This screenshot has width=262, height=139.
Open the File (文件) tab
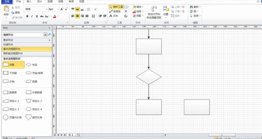tap(7, 2)
